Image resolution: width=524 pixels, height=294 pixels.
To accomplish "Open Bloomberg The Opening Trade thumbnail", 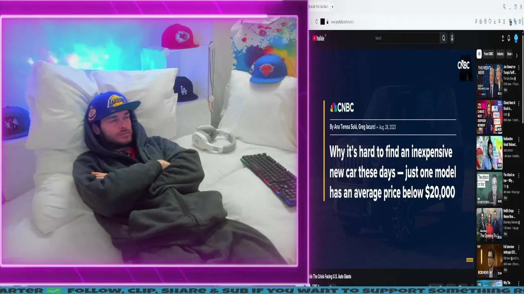I will (490, 225).
